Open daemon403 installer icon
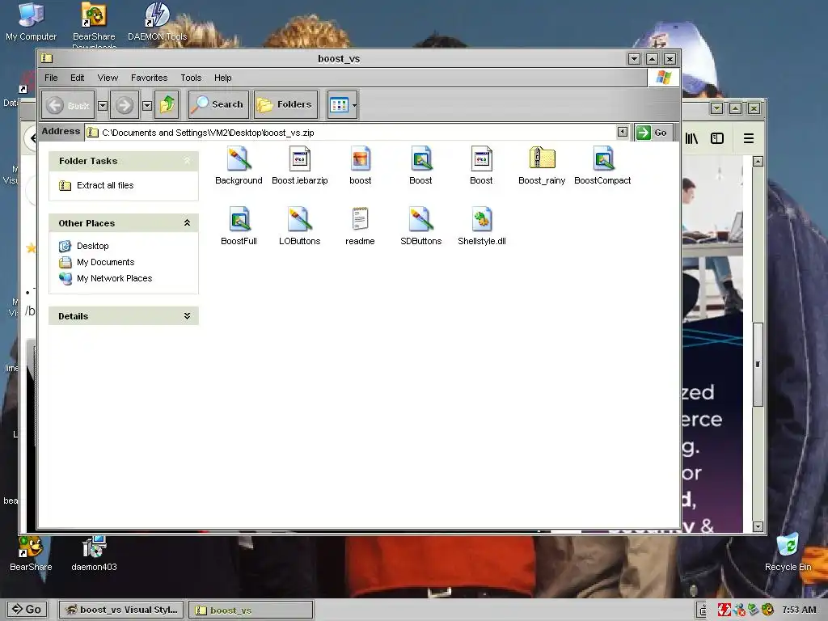The width and height of the screenshot is (828, 621). (94, 553)
